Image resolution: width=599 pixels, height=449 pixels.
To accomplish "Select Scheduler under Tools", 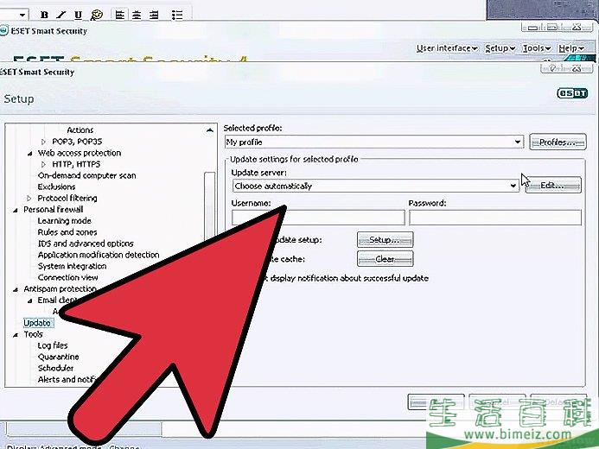I will 55,368.
